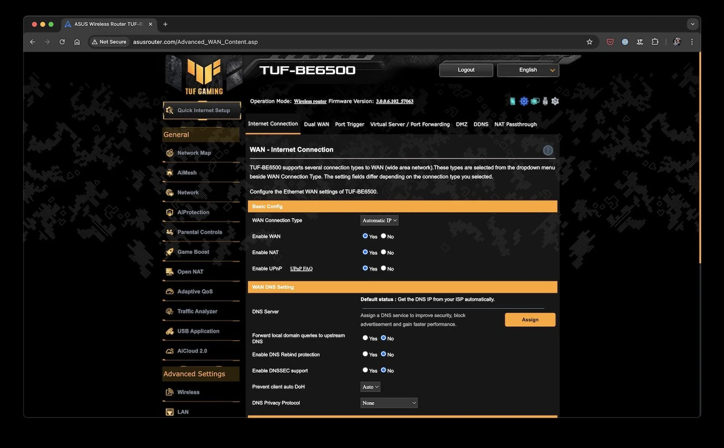Open AiCloud 2.0

[x=201, y=351]
